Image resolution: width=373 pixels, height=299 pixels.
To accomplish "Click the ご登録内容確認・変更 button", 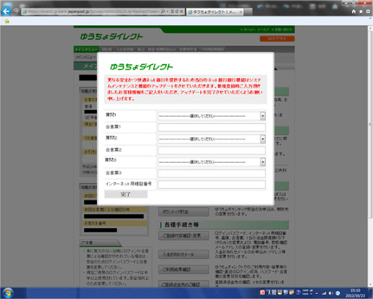I will tap(184, 236).
